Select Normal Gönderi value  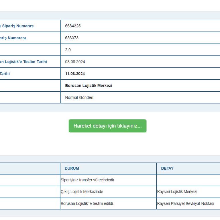[79, 97]
